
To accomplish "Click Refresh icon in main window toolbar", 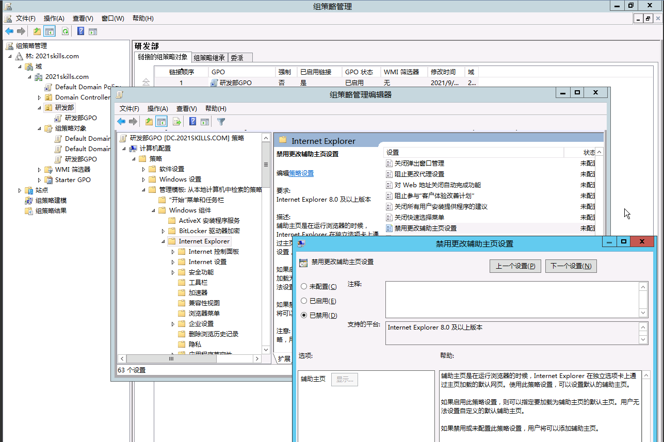I will tap(65, 31).
